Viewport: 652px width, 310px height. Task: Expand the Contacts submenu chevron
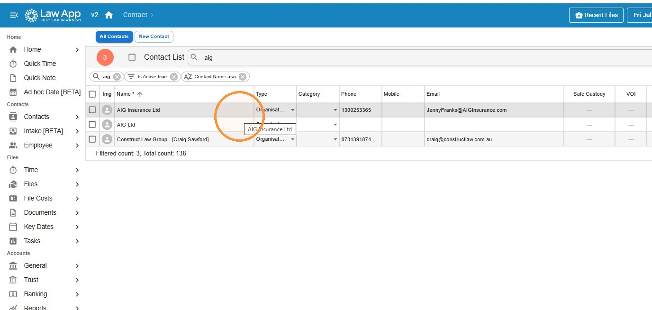tap(77, 117)
